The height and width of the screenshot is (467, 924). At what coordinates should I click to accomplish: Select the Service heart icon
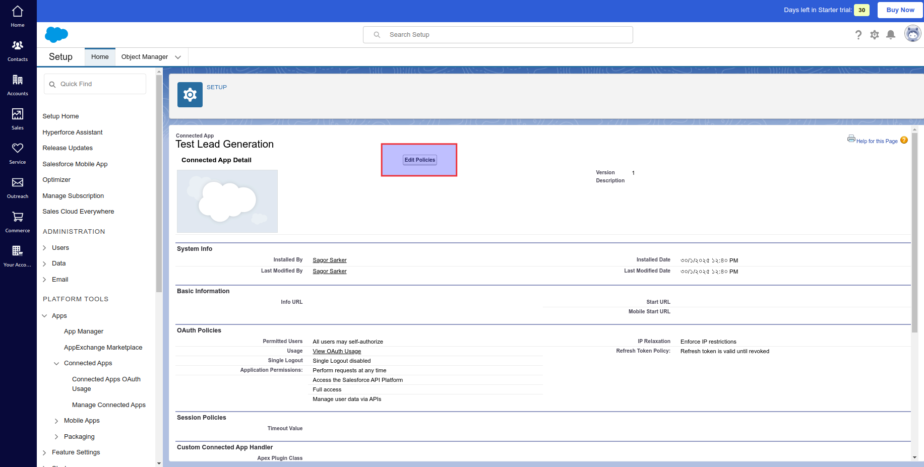tap(18, 149)
